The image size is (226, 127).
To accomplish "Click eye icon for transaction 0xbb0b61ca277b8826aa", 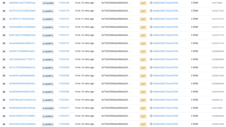I will [x=4, y=3].
